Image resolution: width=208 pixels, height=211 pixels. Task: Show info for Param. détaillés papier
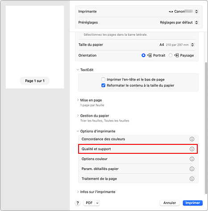192,169
